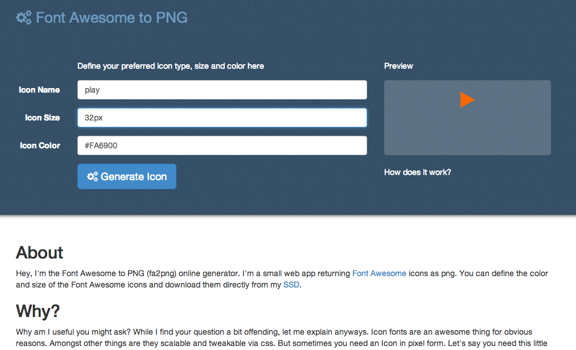The width and height of the screenshot is (576, 350).
Task: Open the "How does it work?" link
Action: point(417,172)
